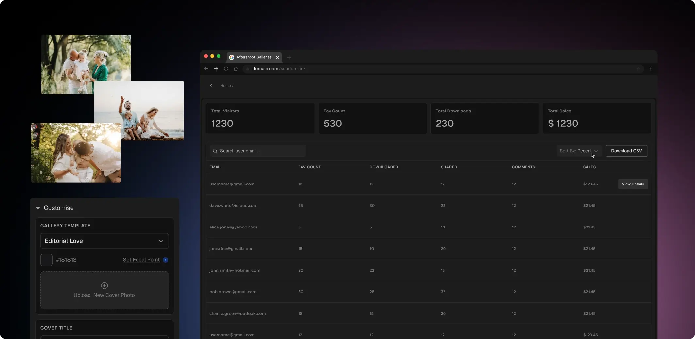Image resolution: width=695 pixels, height=339 pixels.
Task: Click the Google favicon on the tab
Action: (232, 57)
